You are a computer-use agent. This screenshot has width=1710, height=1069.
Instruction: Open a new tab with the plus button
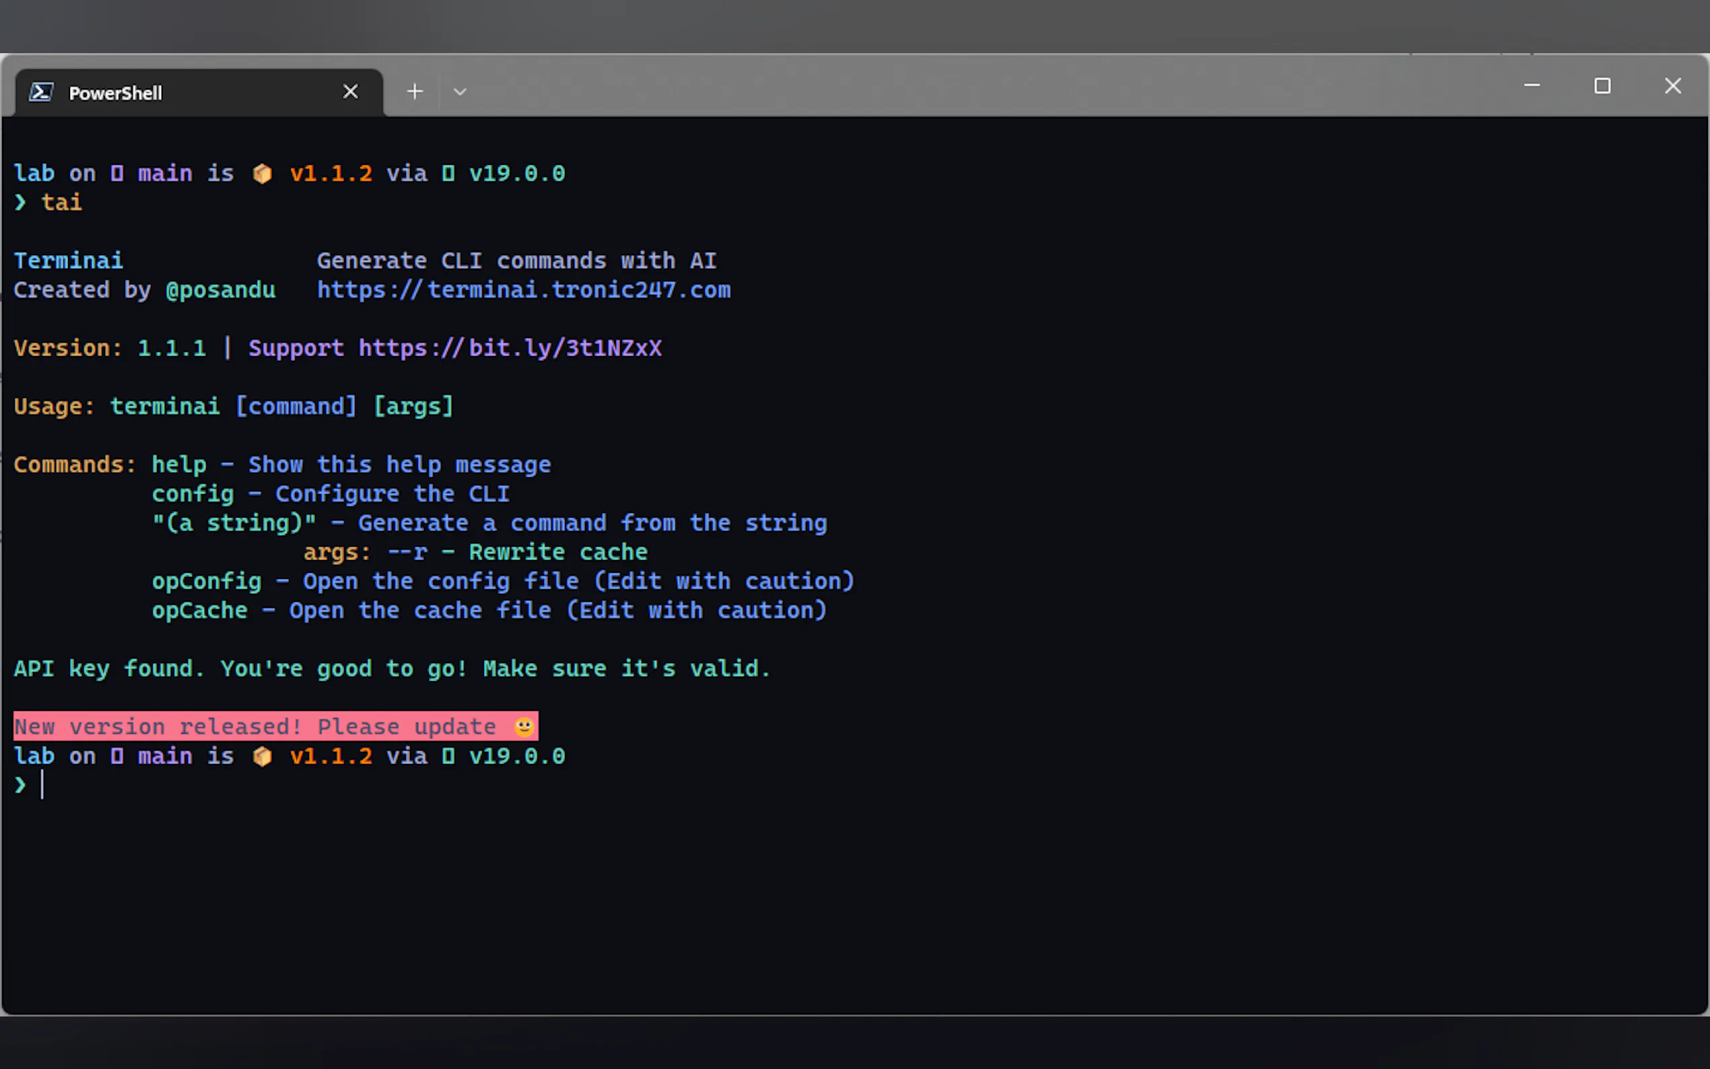415,92
